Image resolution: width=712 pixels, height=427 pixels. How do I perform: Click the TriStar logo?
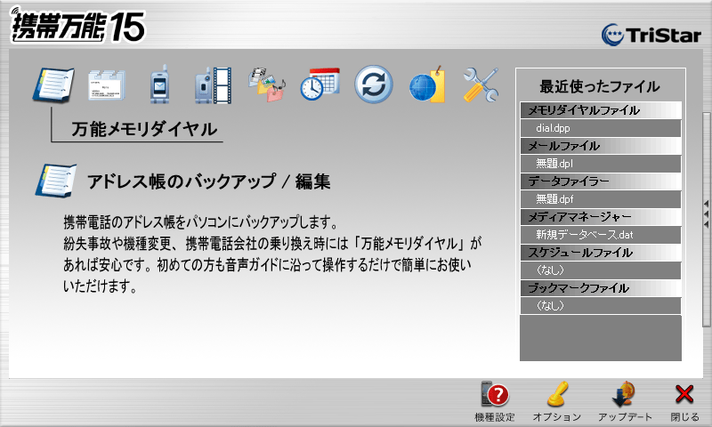651,35
